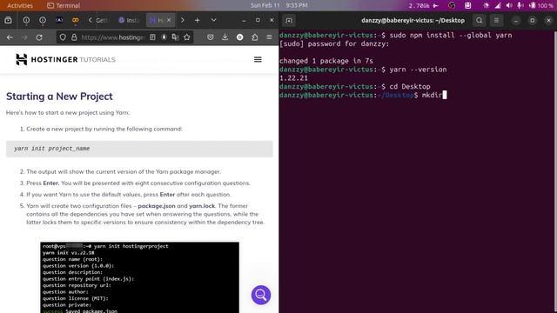The width and height of the screenshot is (557, 313).
Task: Minimize the Firefox window
Action: coord(244,21)
